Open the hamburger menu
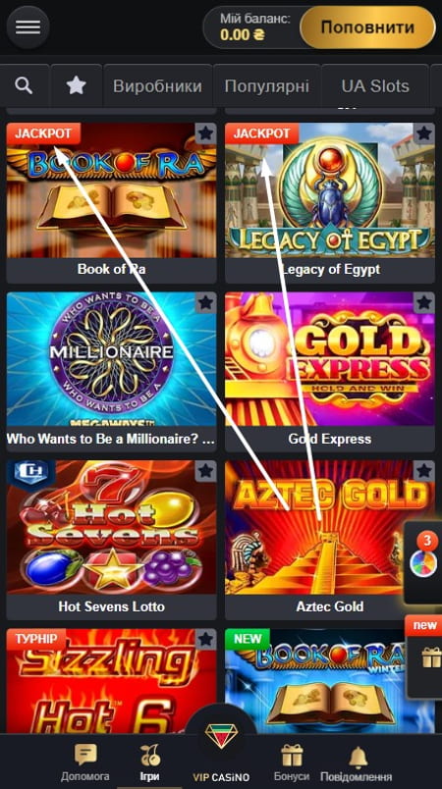442x789 pixels. pyautogui.click(x=28, y=27)
